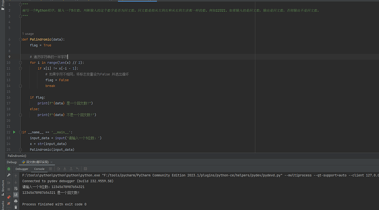Click the 'break' statement on line 14

[x=50, y=86]
